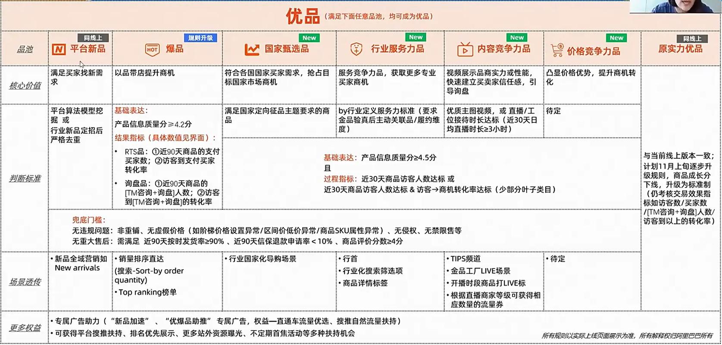The height and width of the screenshot is (345, 722).
Task: Click the 结果指标（具体数值见界面） heading
Action: 165,138
